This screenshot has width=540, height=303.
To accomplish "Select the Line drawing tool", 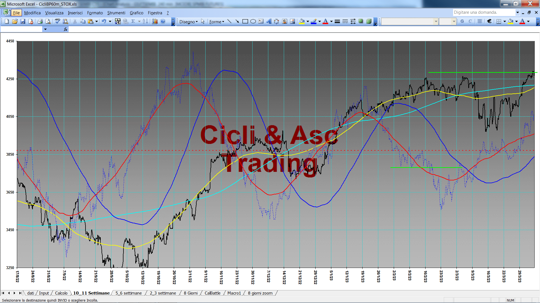I will (x=229, y=21).
